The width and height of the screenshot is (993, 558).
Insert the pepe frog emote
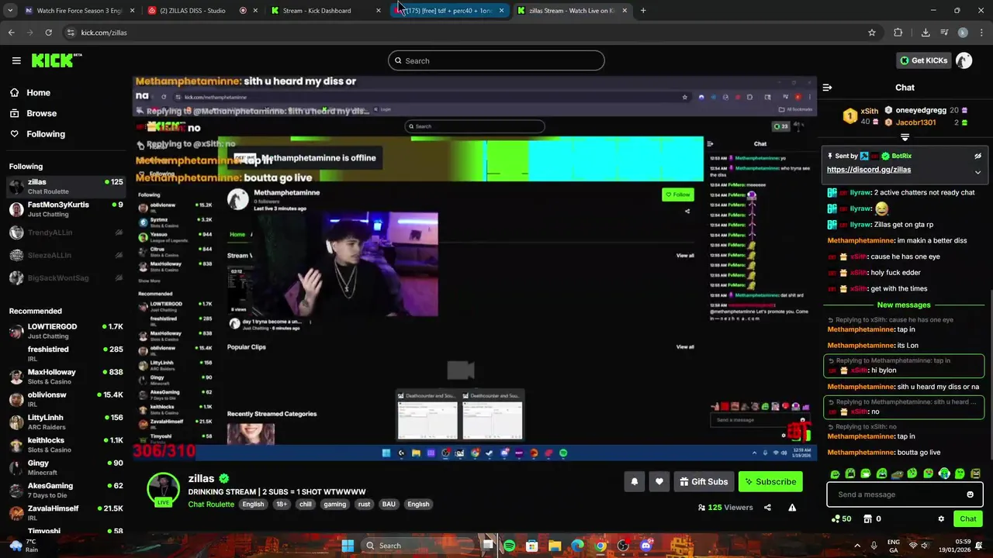point(897,474)
